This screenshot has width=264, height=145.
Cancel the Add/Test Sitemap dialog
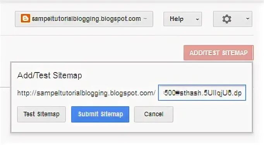point(154,114)
